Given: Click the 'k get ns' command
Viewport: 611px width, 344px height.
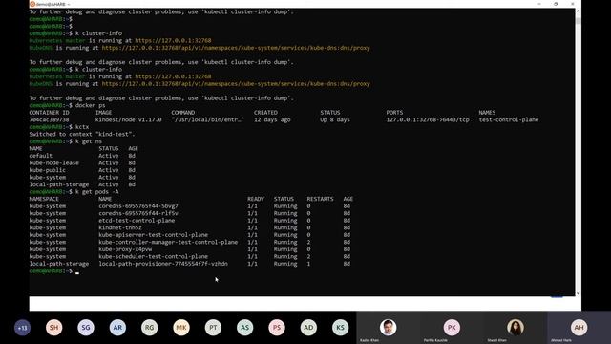Looking at the screenshot, I should coord(89,141).
